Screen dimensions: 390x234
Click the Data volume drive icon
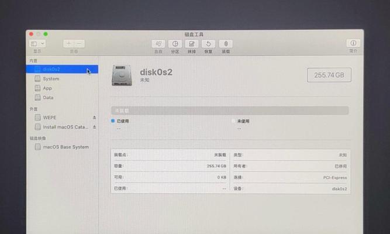coord(37,98)
